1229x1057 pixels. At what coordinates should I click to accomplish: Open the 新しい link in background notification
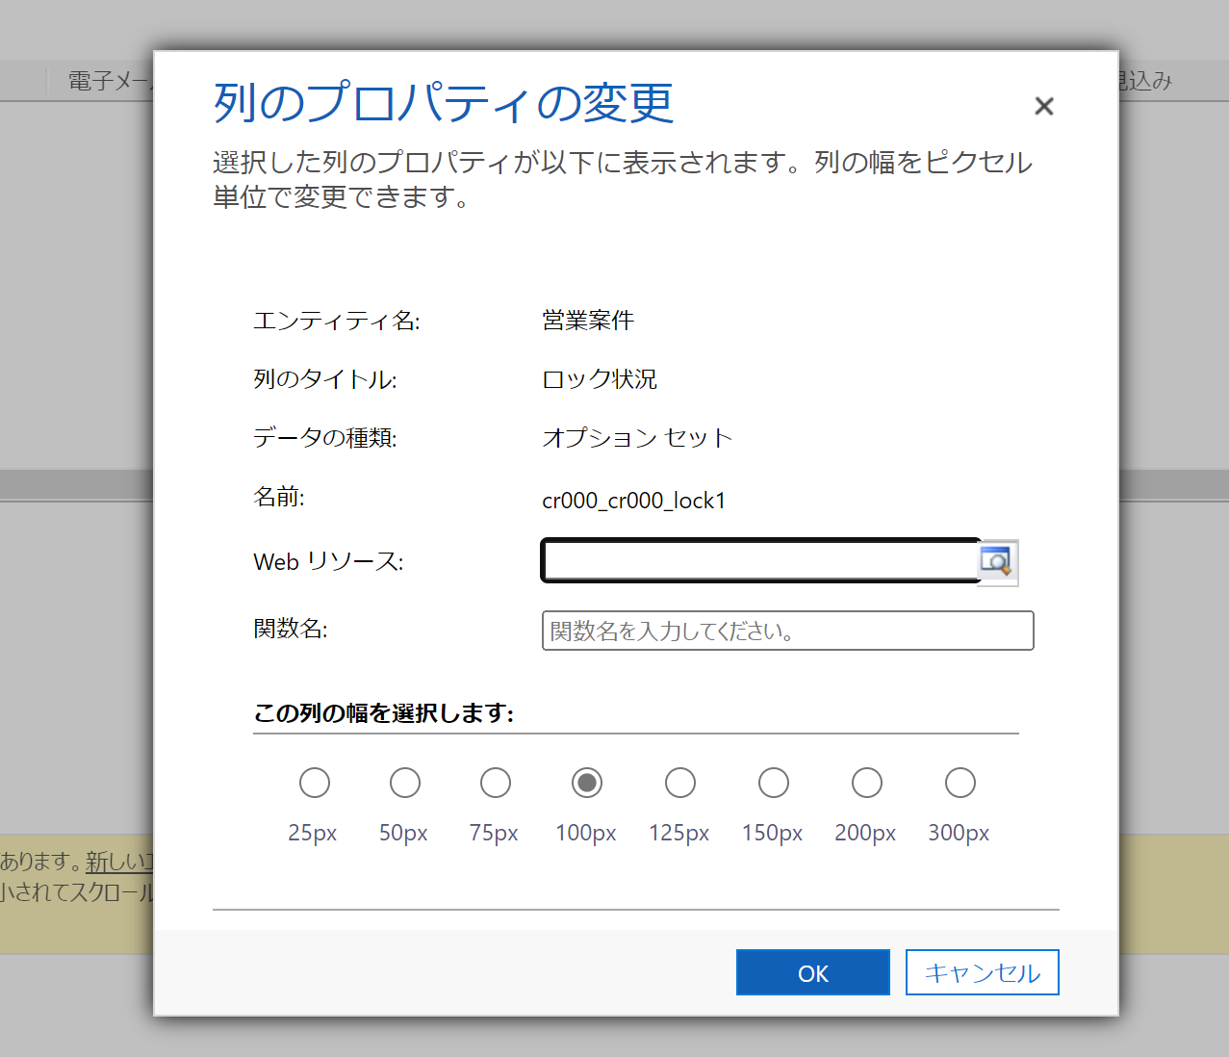[119, 861]
